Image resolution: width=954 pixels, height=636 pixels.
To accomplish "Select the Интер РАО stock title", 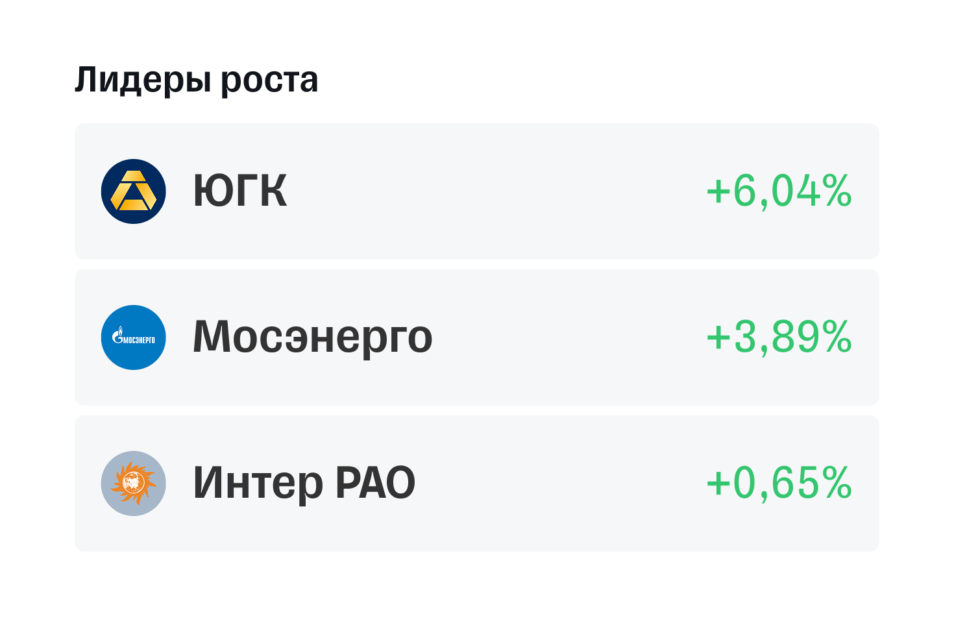I will [304, 483].
